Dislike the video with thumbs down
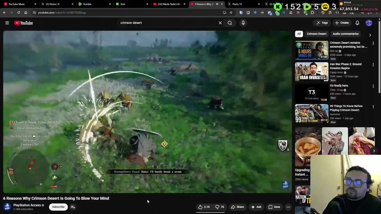This screenshot has width=381, height=214. [x=220, y=207]
